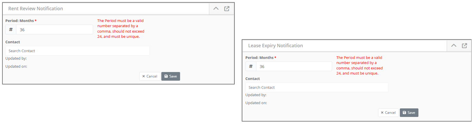Cancel the Rent Review Notification changes
473x124 pixels.
pyautogui.click(x=150, y=76)
